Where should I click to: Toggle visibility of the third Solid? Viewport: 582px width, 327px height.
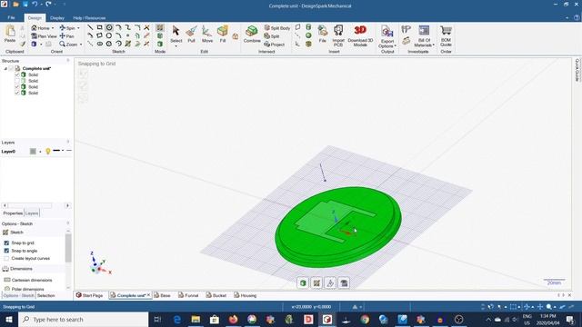tap(16, 87)
